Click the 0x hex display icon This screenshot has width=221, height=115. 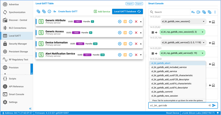(55, 12)
